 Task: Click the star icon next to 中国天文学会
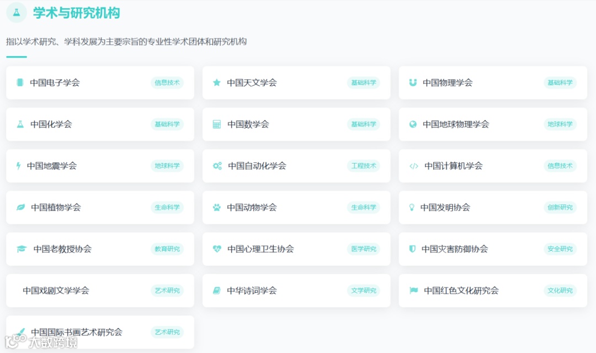(x=217, y=82)
